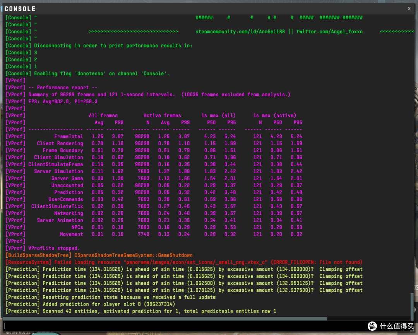Select the UserCommands row label
The width and height of the screenshot is (418, 335).
[65, 199]
